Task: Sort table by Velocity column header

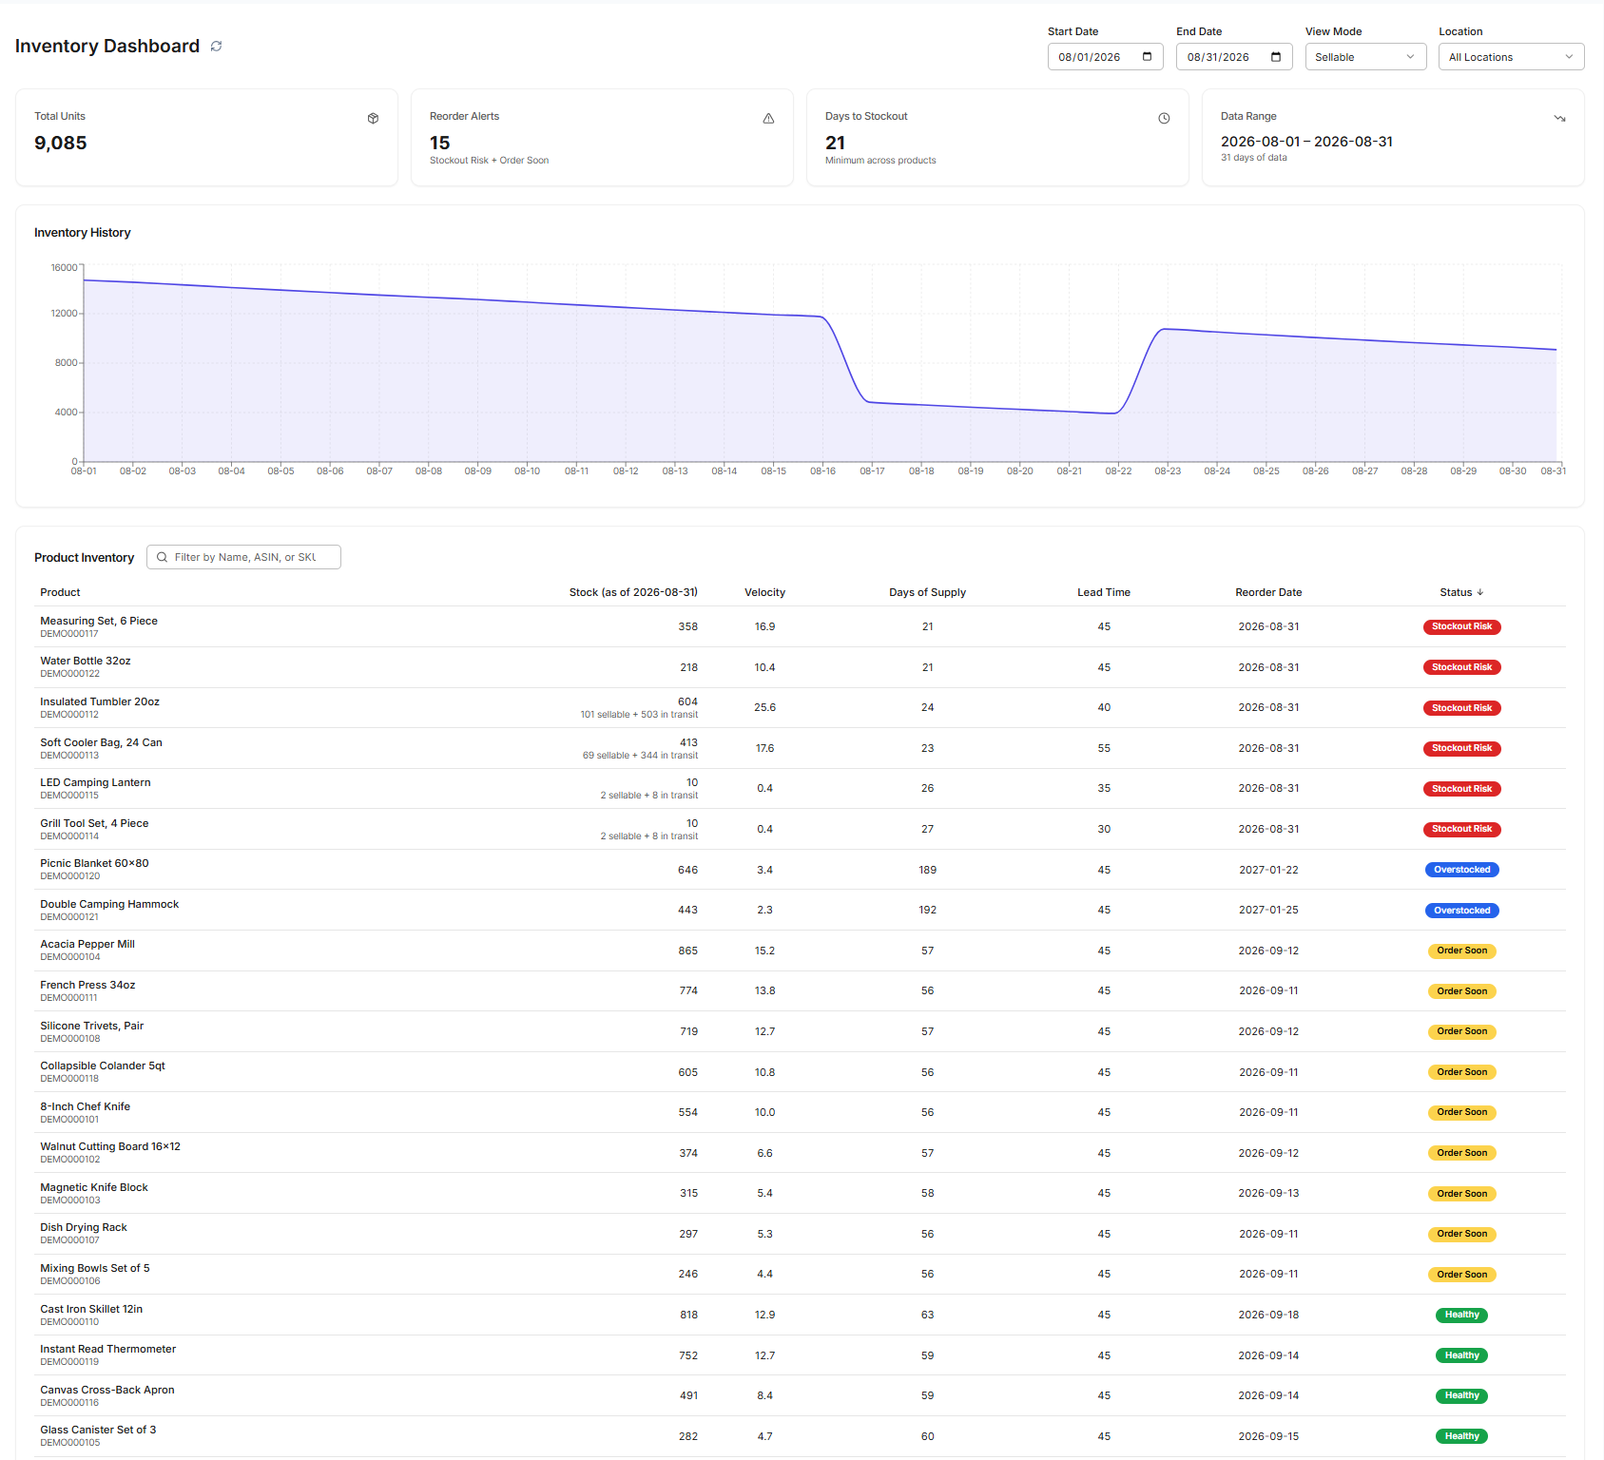Action: pyautogui.click(x=764, y=592)
